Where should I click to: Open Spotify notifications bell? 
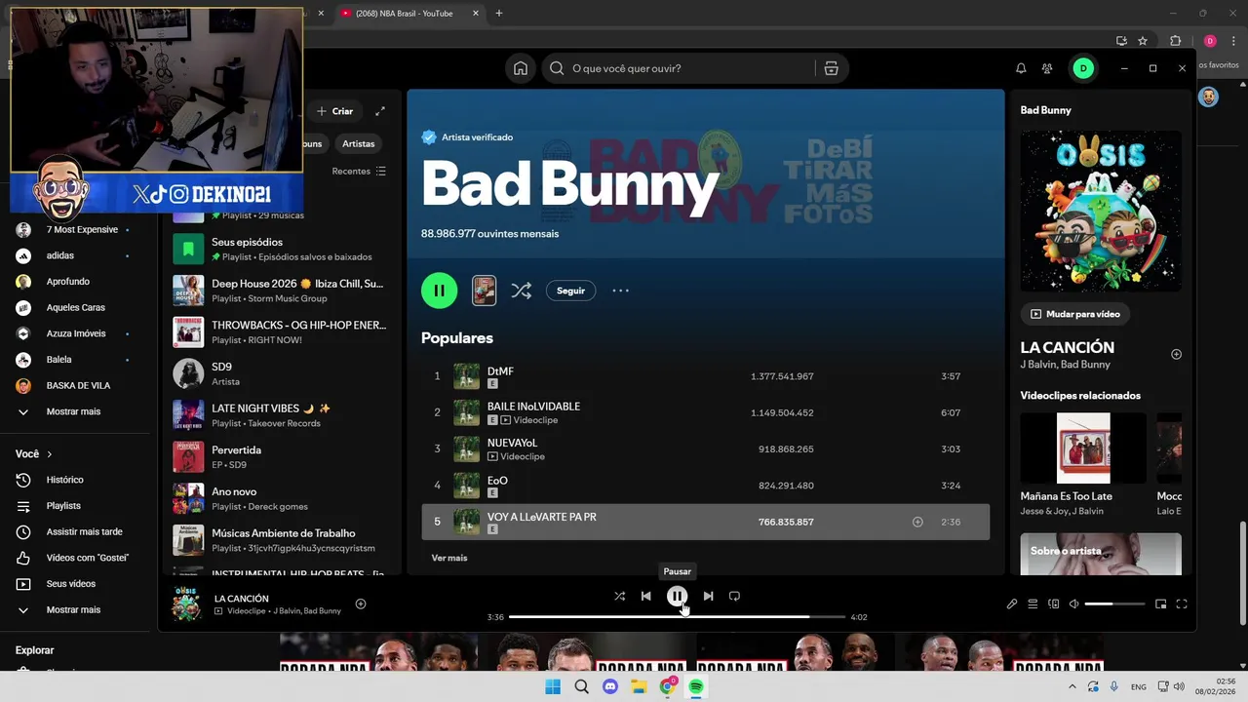pos(1021,68)
